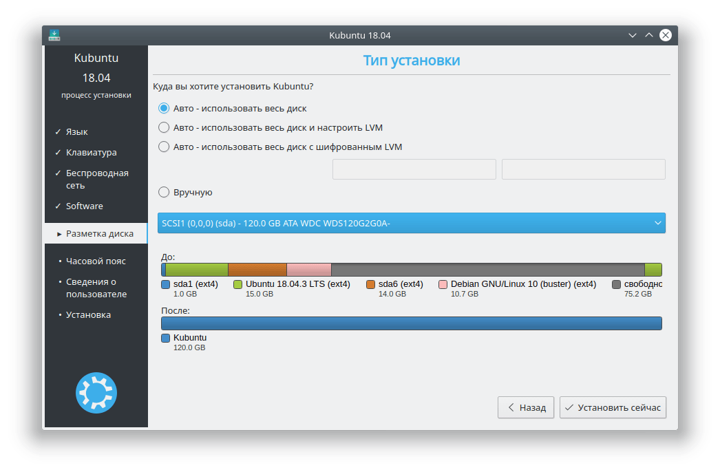
Task: Select 'Авто - использовать весь диск' option
Action: click(233, 108)
